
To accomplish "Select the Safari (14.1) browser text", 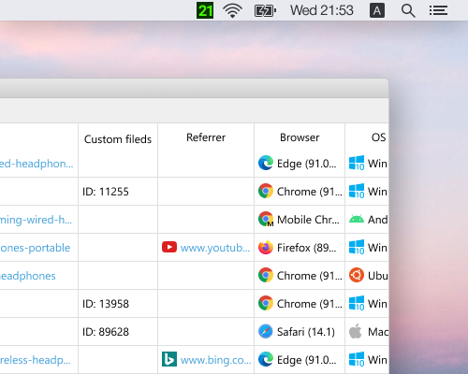I will pyautogui.click(x=306, y=332).
